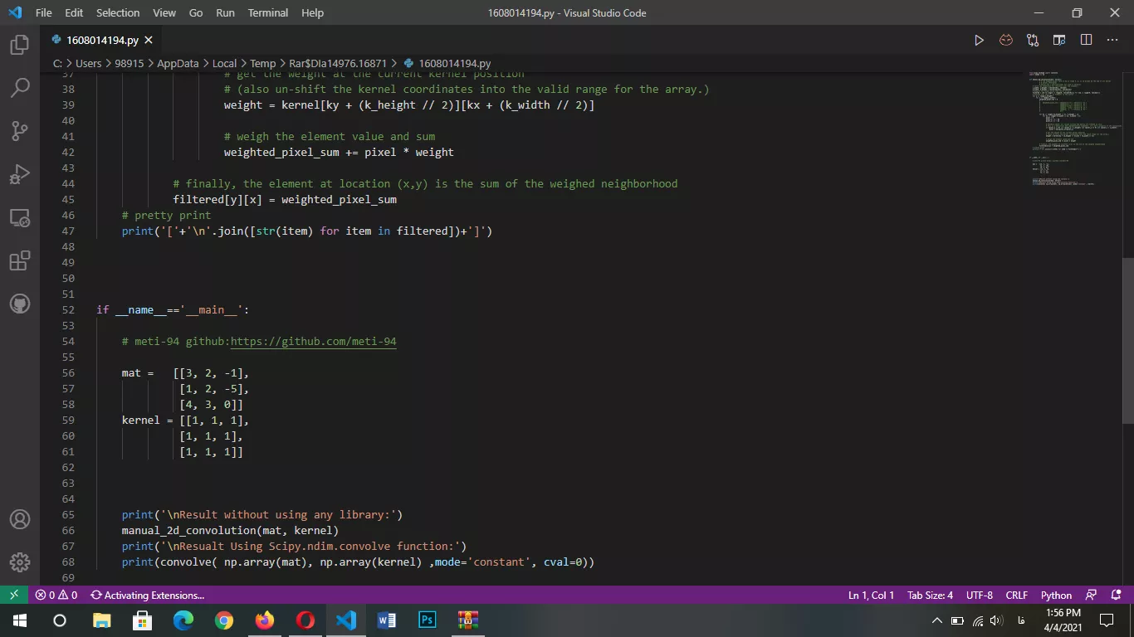Open the Go menu
Viewport: 1134px width, 637px height.
tap(196, 12)
